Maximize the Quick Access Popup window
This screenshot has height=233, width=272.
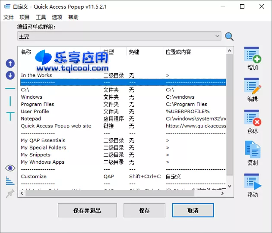(242, 6)
